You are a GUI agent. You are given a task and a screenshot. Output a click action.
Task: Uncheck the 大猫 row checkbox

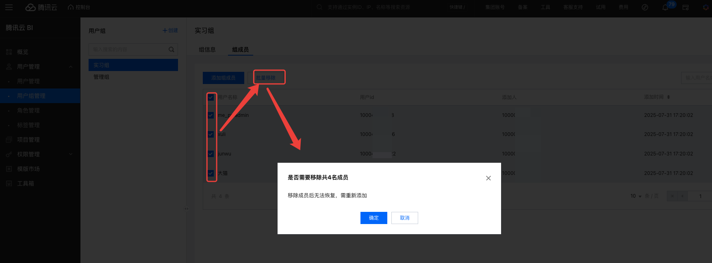tap(211, 173)
